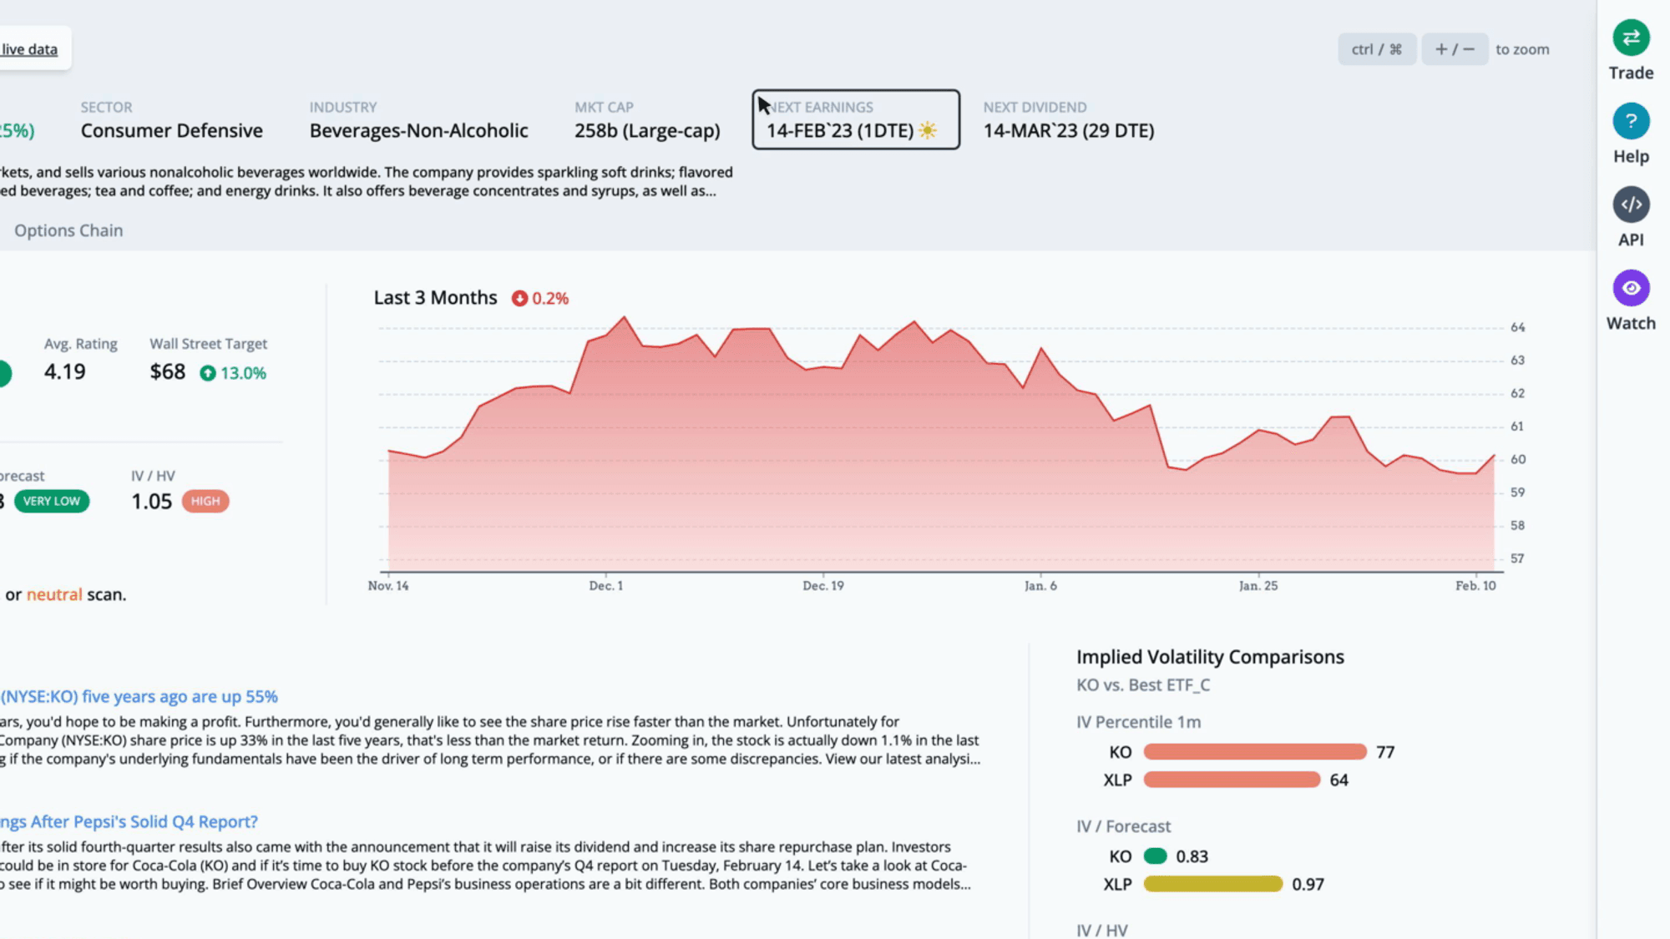Click the Implied Volatility Comparisons heading
The image size is (1670, 939).
(1210, 657)
